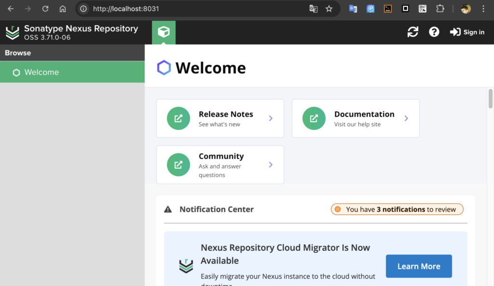
Task: Click the browser reload button
Action: point(45,9)
